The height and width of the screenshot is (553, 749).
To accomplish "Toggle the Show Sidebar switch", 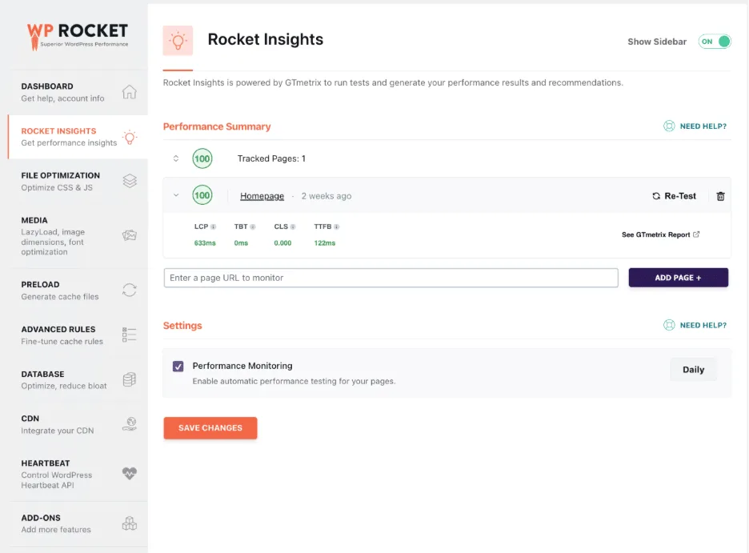I will tap(715, 42).
